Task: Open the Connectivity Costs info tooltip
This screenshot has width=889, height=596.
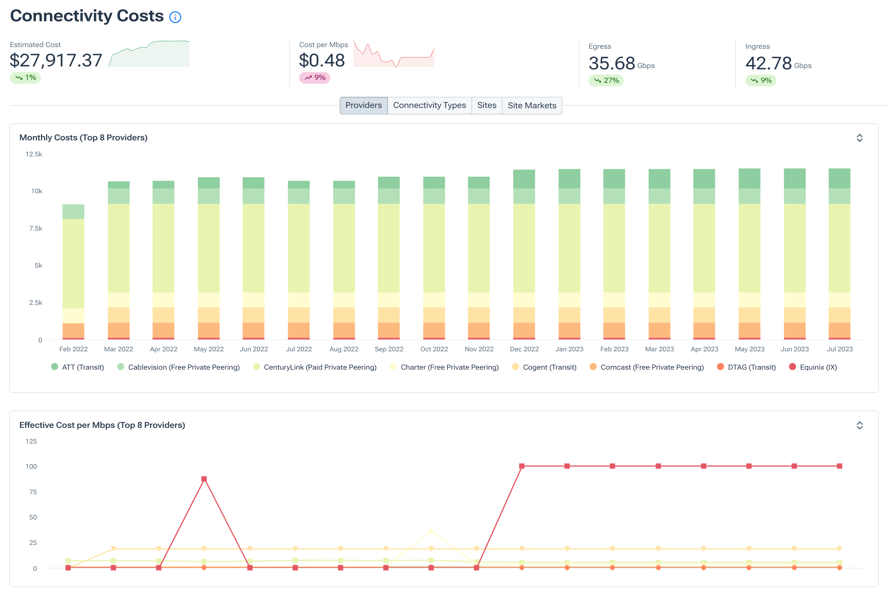Action: [175, 17]
